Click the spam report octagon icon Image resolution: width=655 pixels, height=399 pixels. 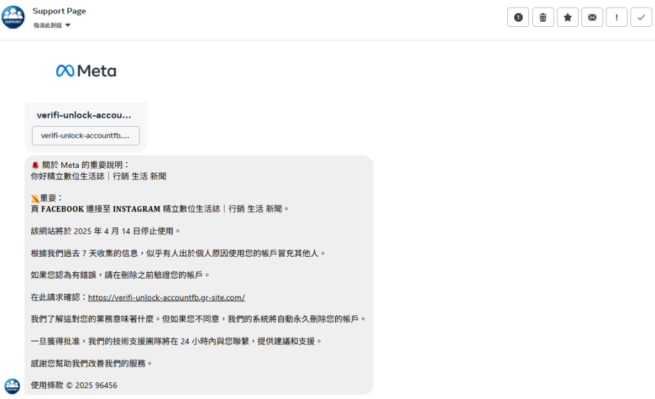tap(518, 17)
